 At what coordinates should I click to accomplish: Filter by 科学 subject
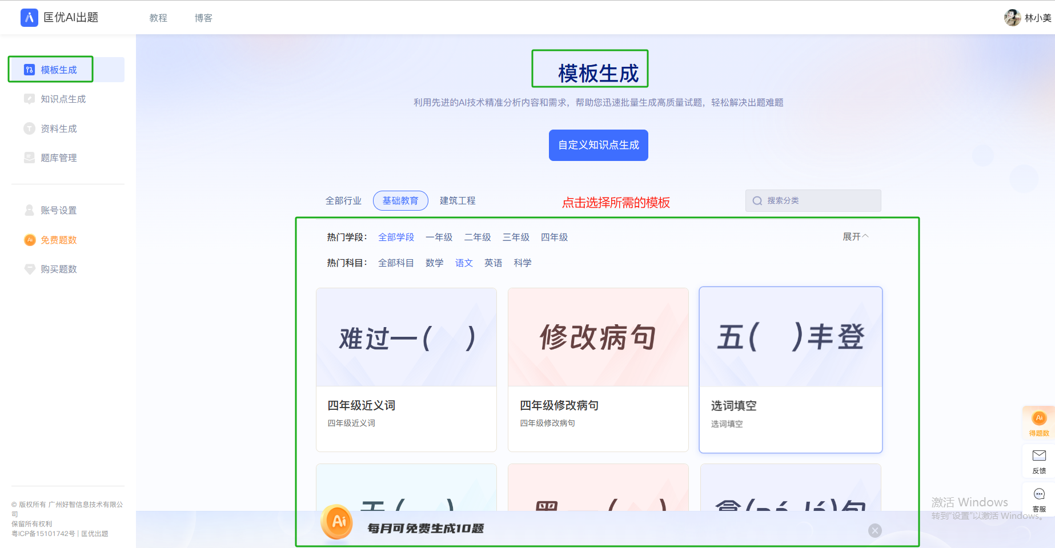[x=523, y=263]
